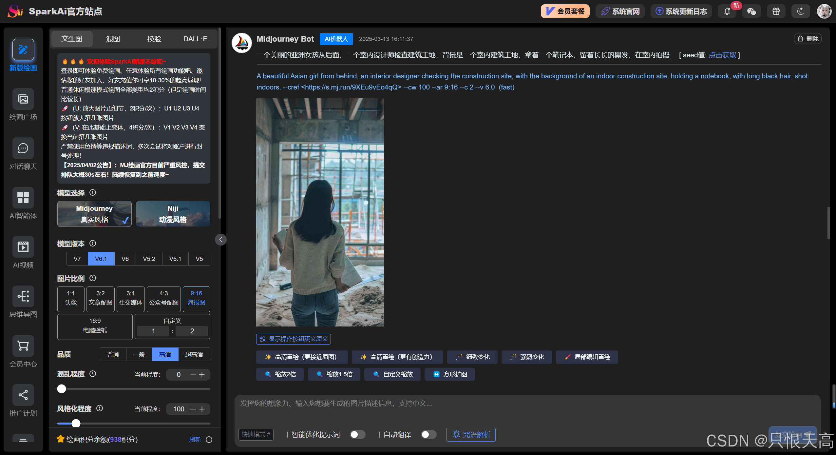This screenshot has width=836, height=455.
Task: Click the WeChat icon in header
Action: [751, 11]
